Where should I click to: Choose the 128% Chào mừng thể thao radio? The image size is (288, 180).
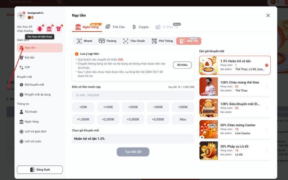tap(266, 86)
